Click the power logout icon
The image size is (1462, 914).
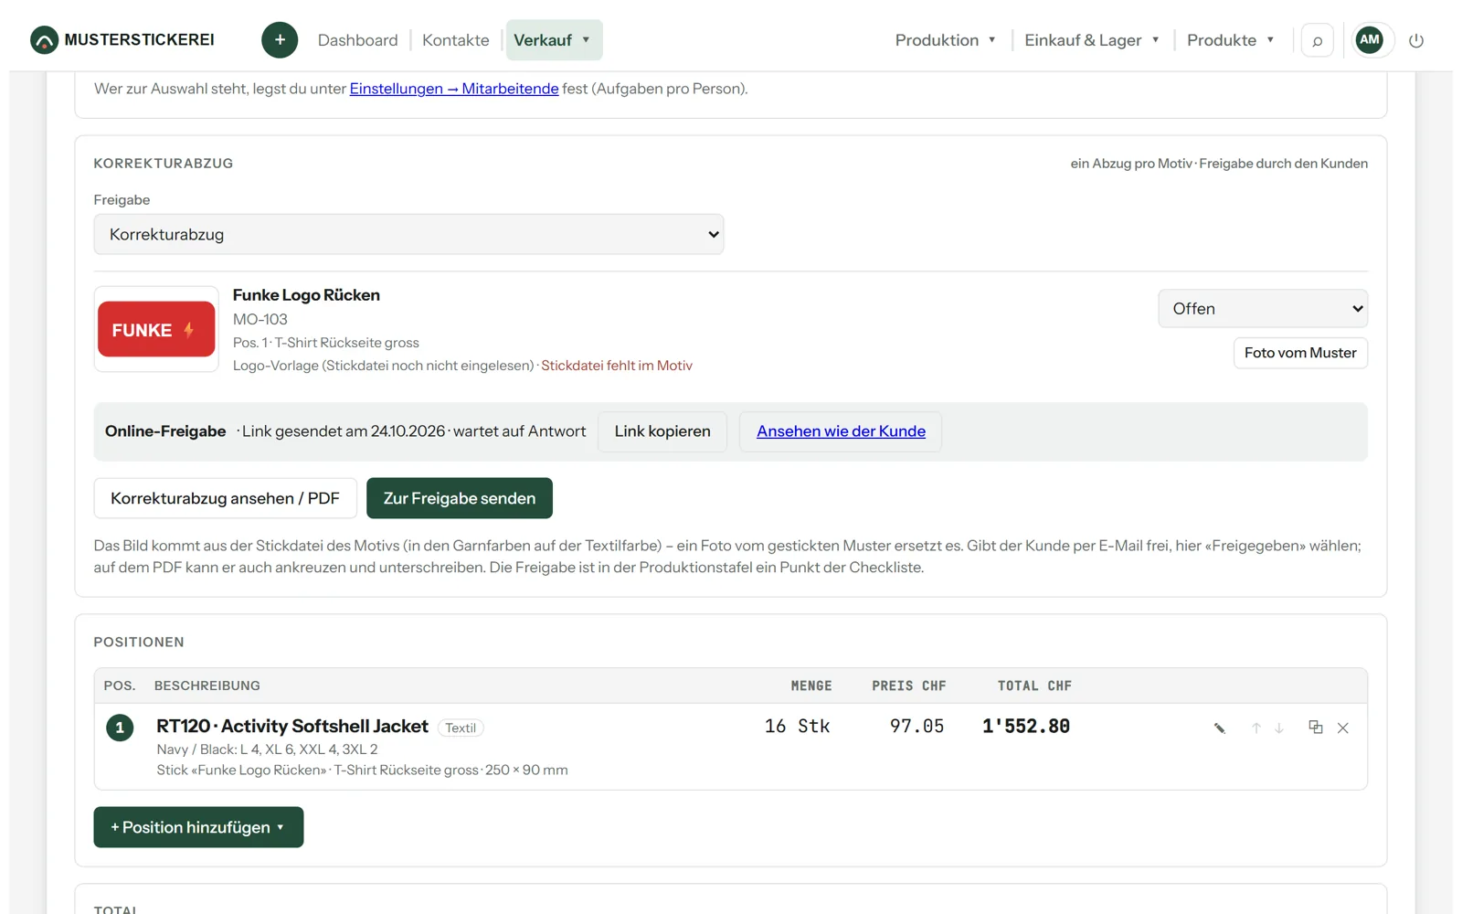point(1416,40)
